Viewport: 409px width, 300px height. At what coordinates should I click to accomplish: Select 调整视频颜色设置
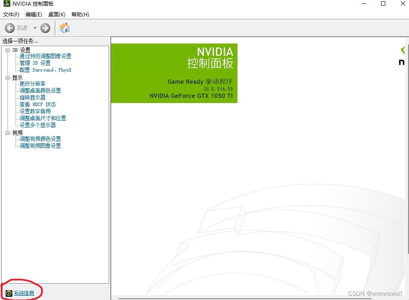point(40,139)
